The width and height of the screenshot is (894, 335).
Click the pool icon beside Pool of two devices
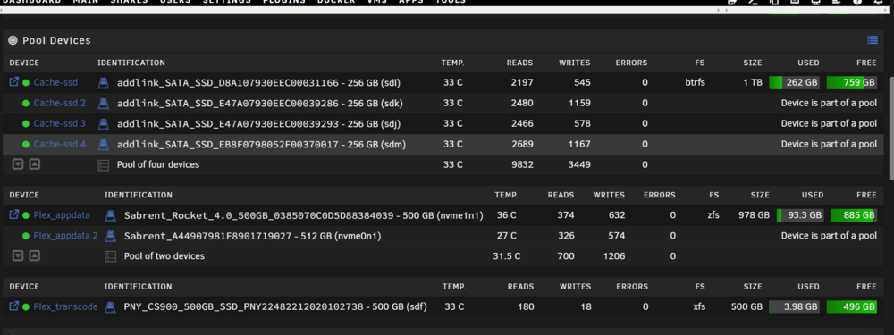(111, 256)
